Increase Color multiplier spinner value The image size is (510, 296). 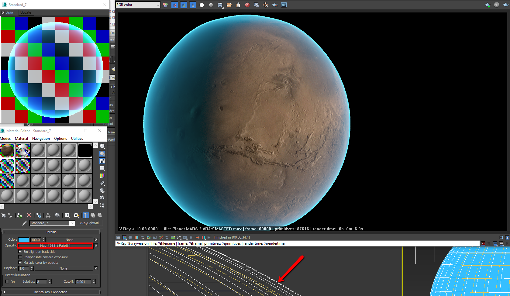point(44,239)
